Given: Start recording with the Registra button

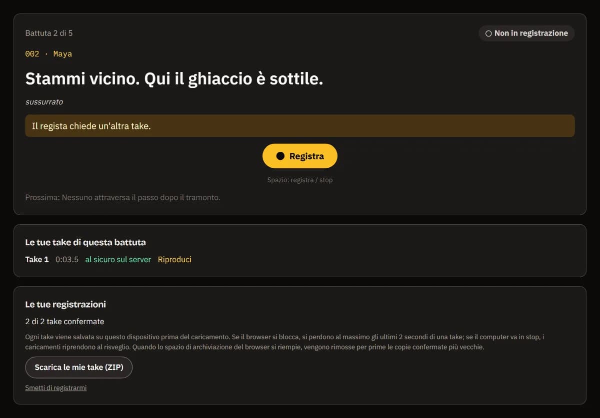Looking at the screenshot, I should pos(300,156).
